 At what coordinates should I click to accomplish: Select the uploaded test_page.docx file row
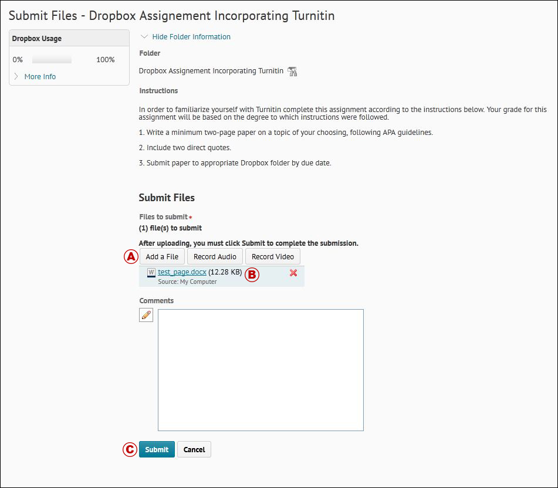(221, 276)
